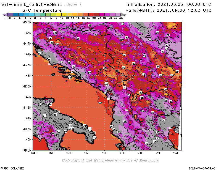Click the faded 'x . degree )' text
Viewport: 221px width, 170px height.
[70, 4]
